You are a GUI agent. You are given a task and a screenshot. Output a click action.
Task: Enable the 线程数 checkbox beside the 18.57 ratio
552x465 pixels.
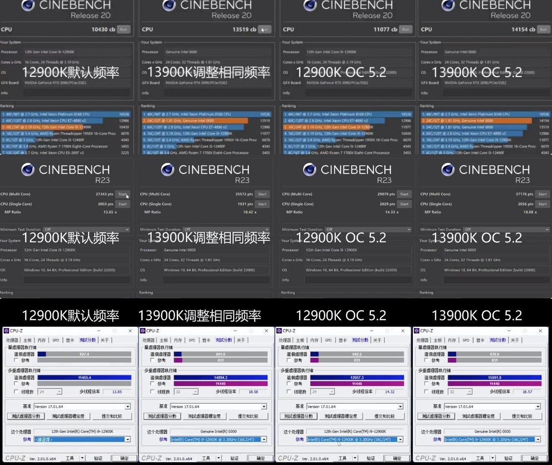[426, 392]
